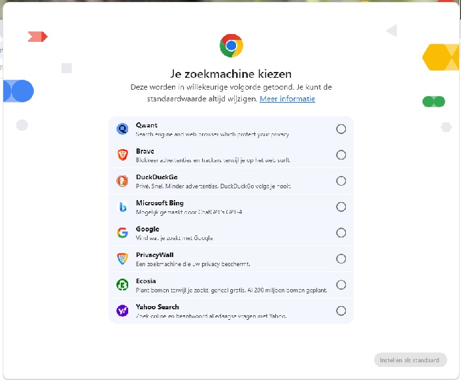Pick the Yahoo Search radio button

341,311
